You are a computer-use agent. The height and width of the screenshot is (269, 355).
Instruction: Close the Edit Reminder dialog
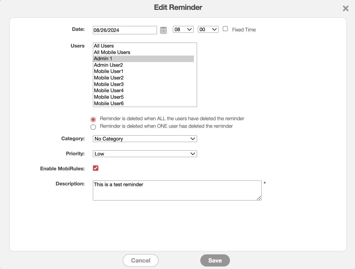(345, 9)
